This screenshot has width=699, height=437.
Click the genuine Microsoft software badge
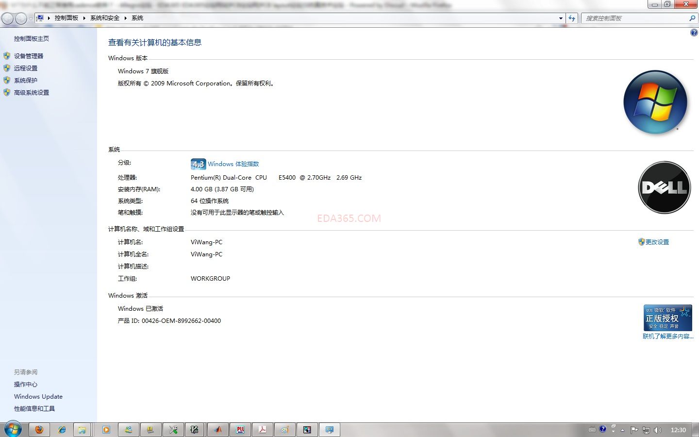click(x=667, y=318)
